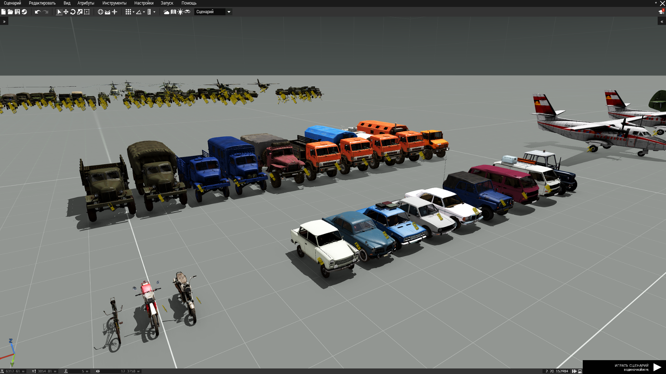The width and height of the screenshot is (666, 374).
Task: Click the computer icon in status bar
Action: click(x=580, y=371)
